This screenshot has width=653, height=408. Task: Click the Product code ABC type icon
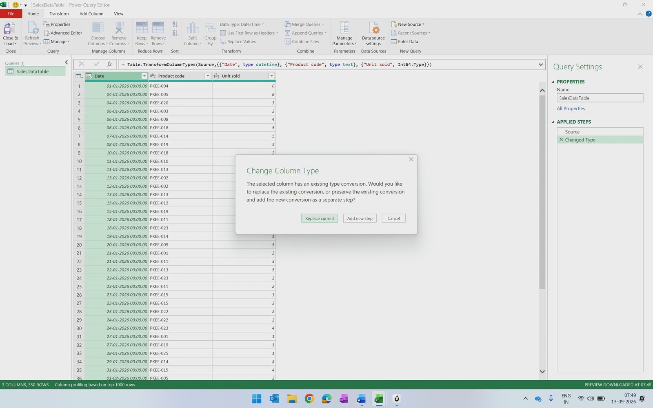coord(153,76)
